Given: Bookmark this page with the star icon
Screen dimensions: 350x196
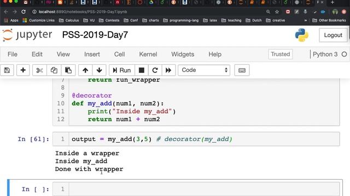Looking at the screenshot, I should pos(277,12).
